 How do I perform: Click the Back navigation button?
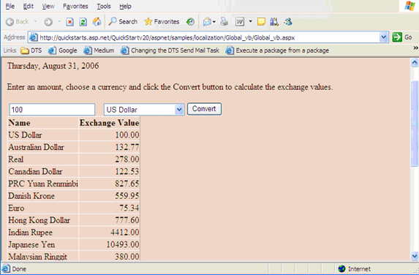coord(17,22)
